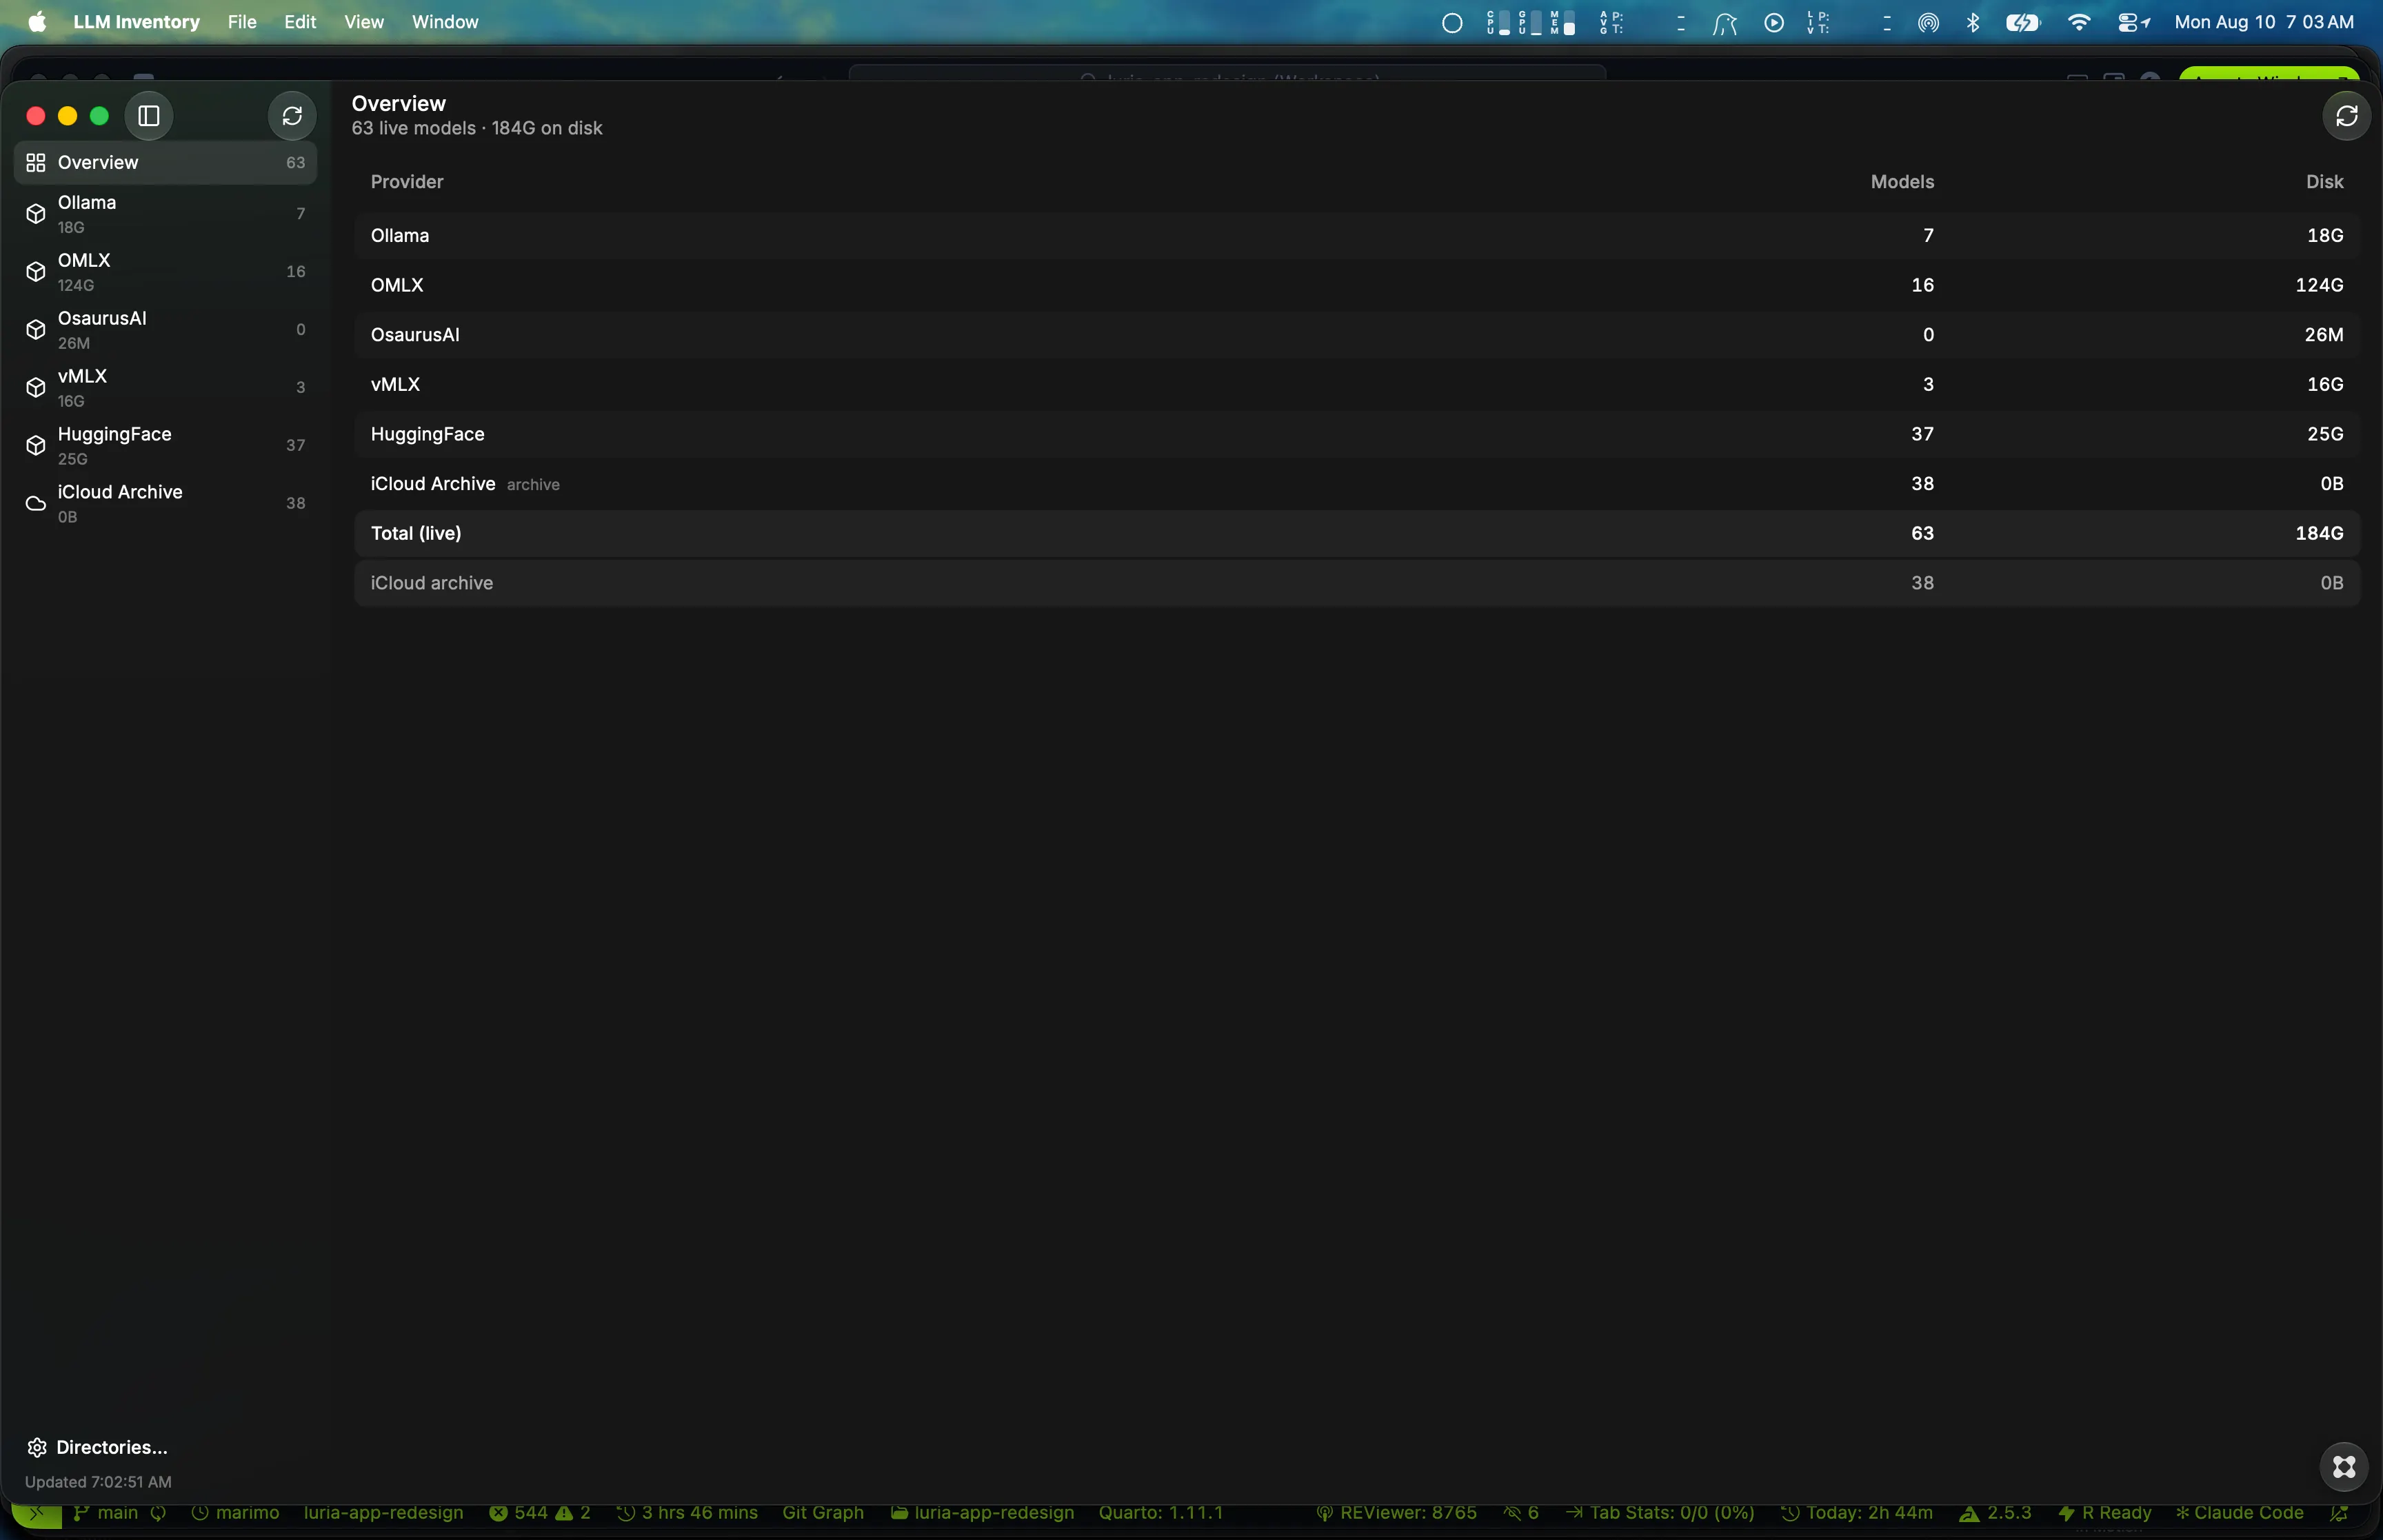2383x1540 pixels.
Task: Click the Ollama cube icon
Action: (36, 214)
